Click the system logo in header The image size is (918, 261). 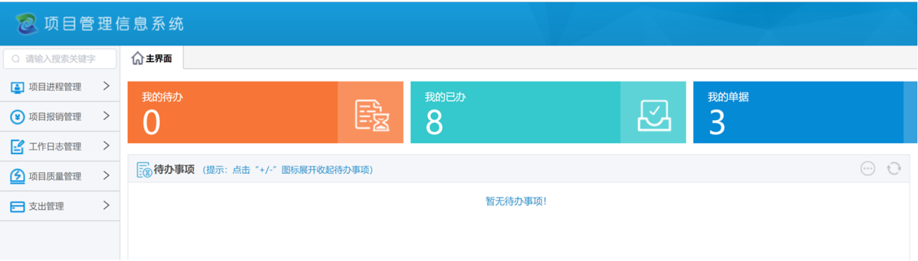click(x=27, y=24)
